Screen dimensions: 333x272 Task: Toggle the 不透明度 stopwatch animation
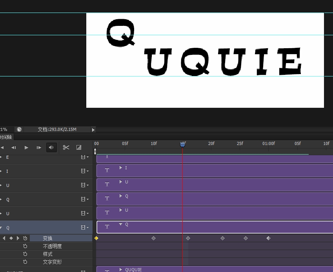pos(25,246)
